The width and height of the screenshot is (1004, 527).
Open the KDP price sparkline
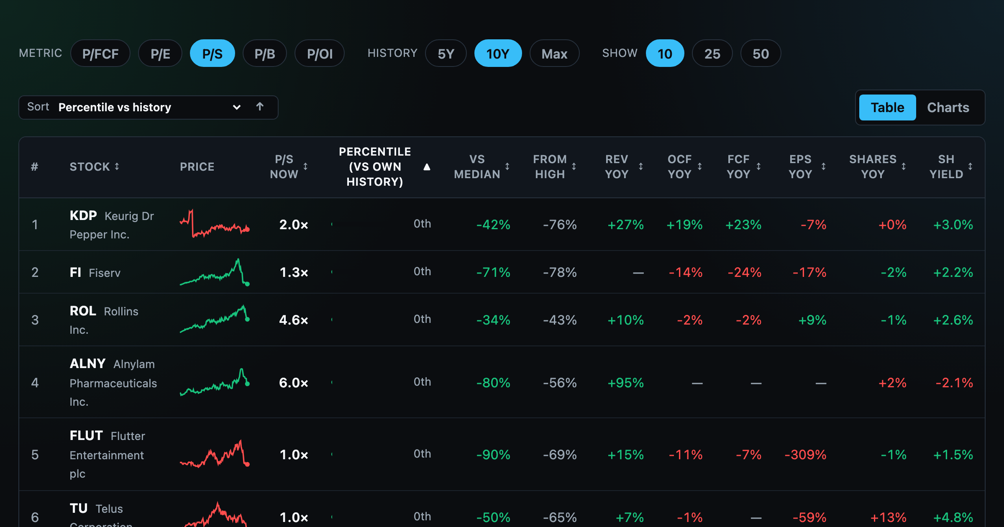tap(215, 224)
